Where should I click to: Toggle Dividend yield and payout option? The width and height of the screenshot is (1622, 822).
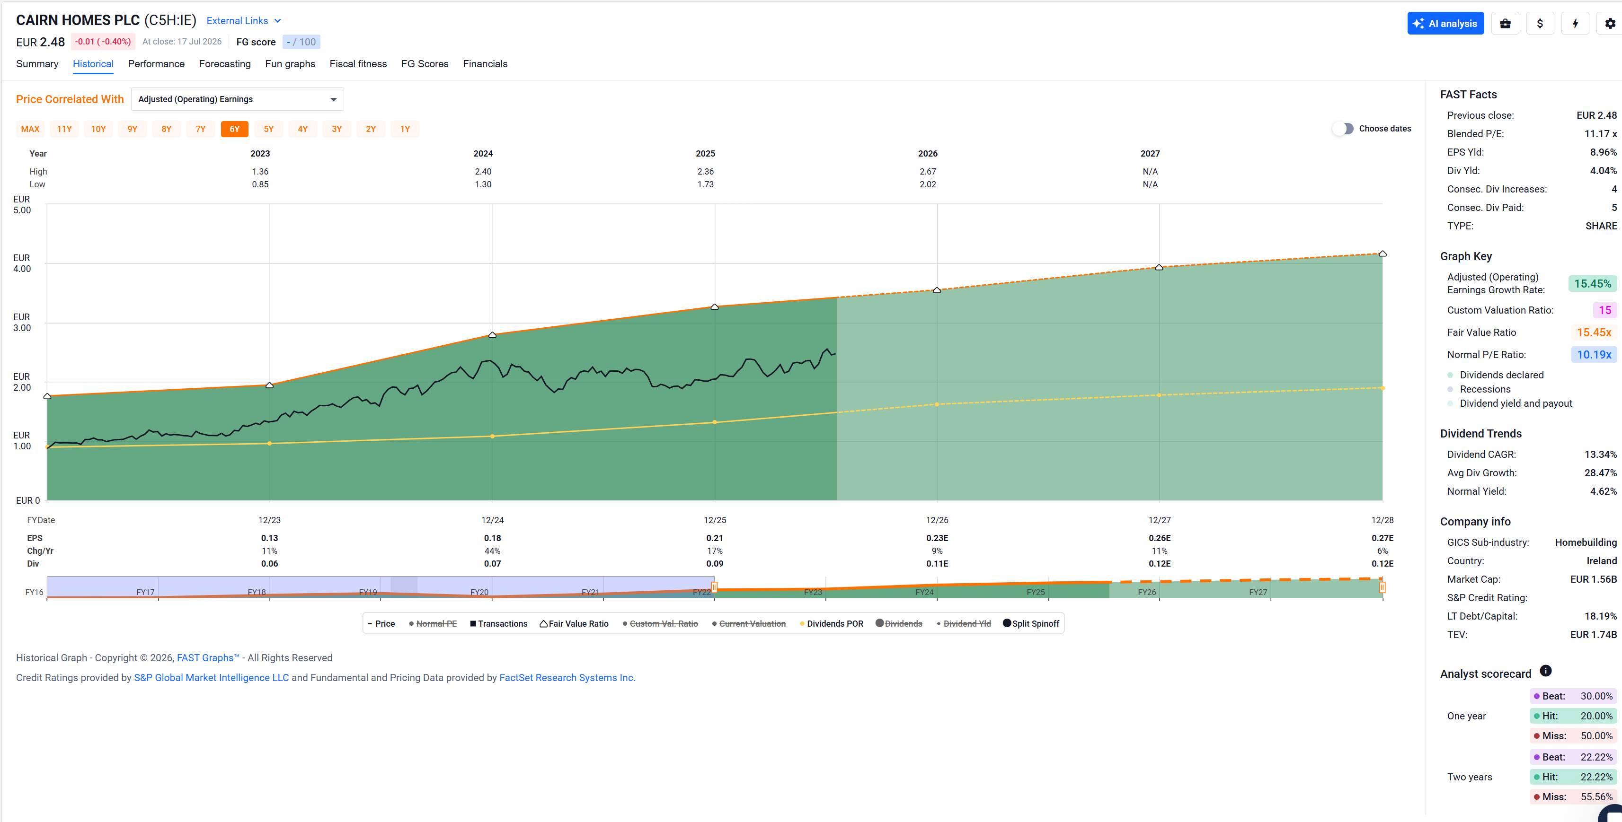(1510, 403)
